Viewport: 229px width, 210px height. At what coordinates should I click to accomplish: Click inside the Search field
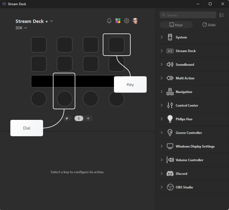pos(188,15)
